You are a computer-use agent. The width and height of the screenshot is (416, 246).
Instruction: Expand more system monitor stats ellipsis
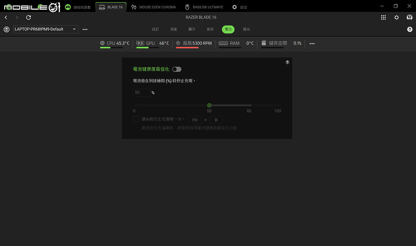point(312,43)
